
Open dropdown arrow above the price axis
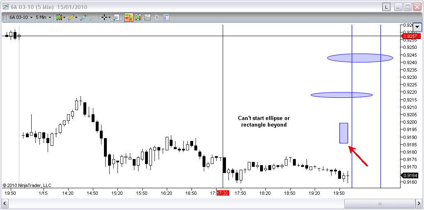point(418,27)
